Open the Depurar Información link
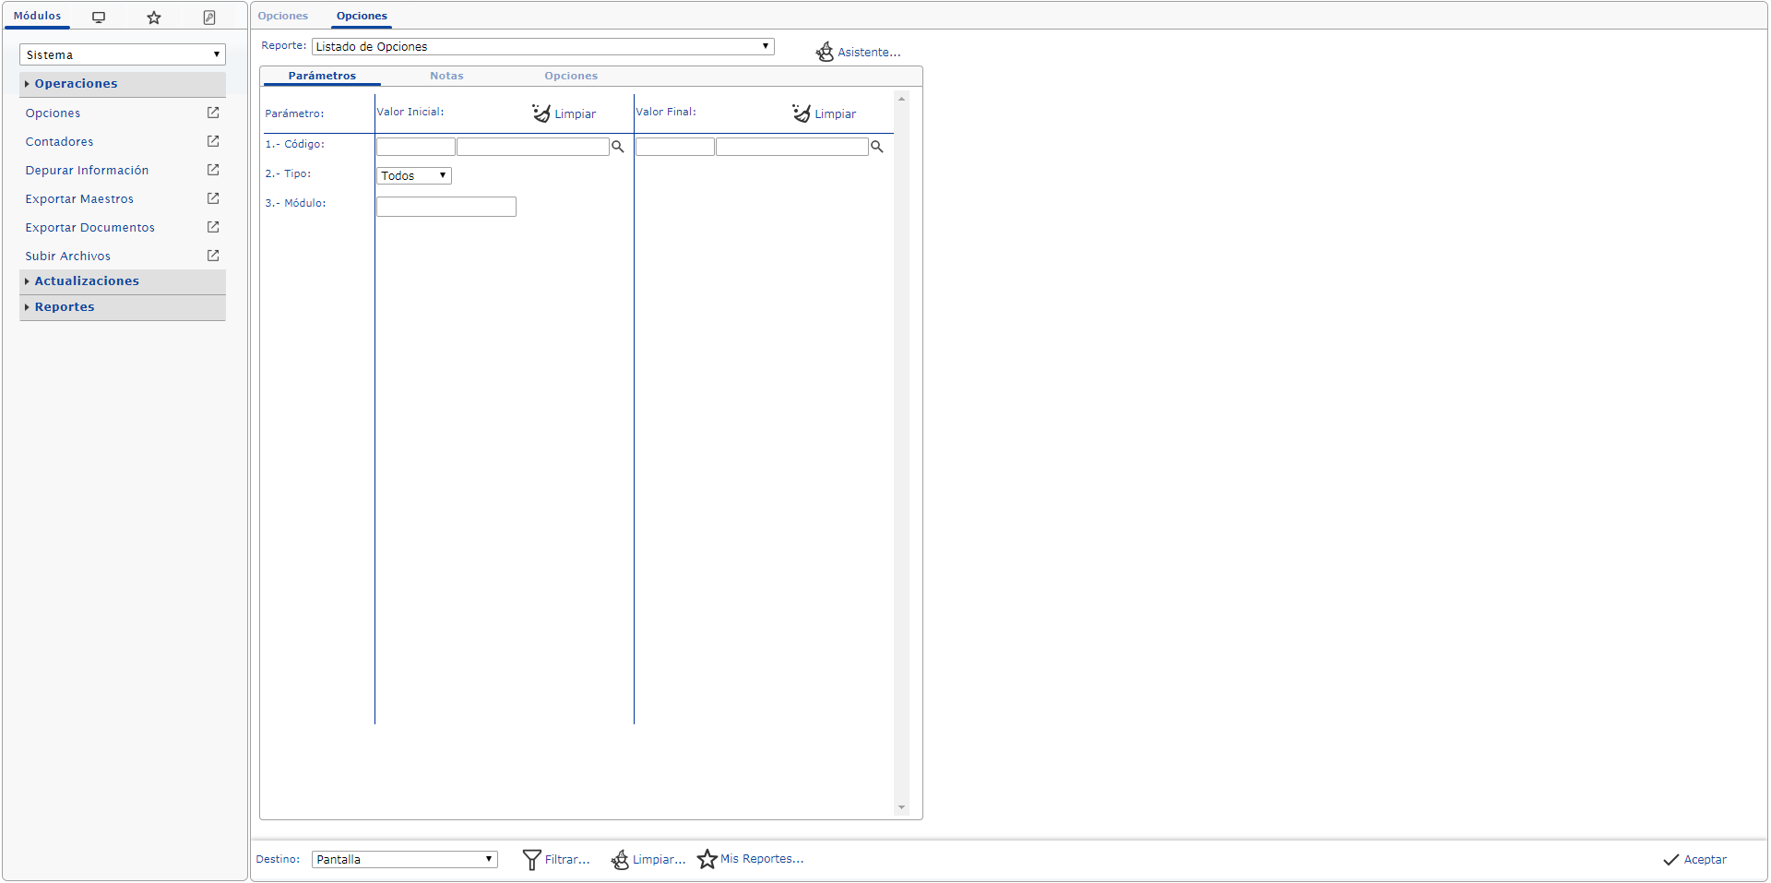The width and height of the screenshot is (1771, 883). point(88,170)
